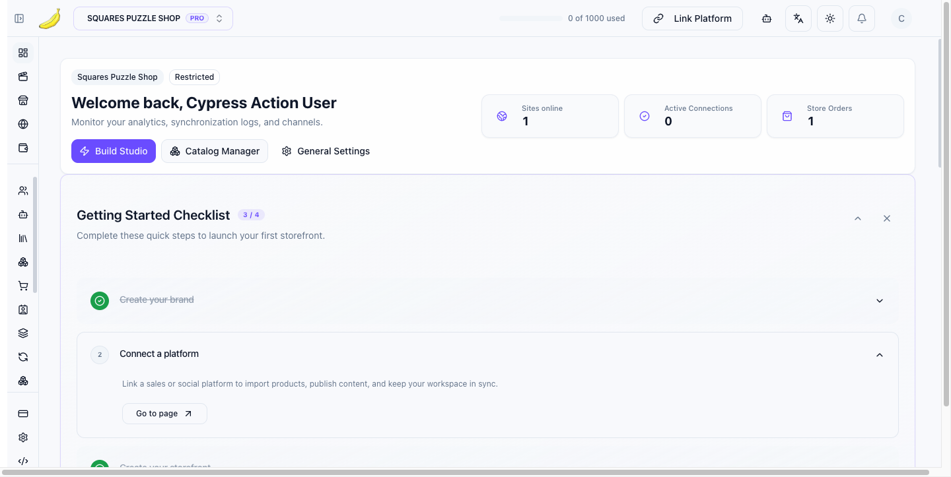The height and width of the screenshot is (477, 951).
Task: Toggle completed Create your brand checkmark
Action: [x=100, y=301]
